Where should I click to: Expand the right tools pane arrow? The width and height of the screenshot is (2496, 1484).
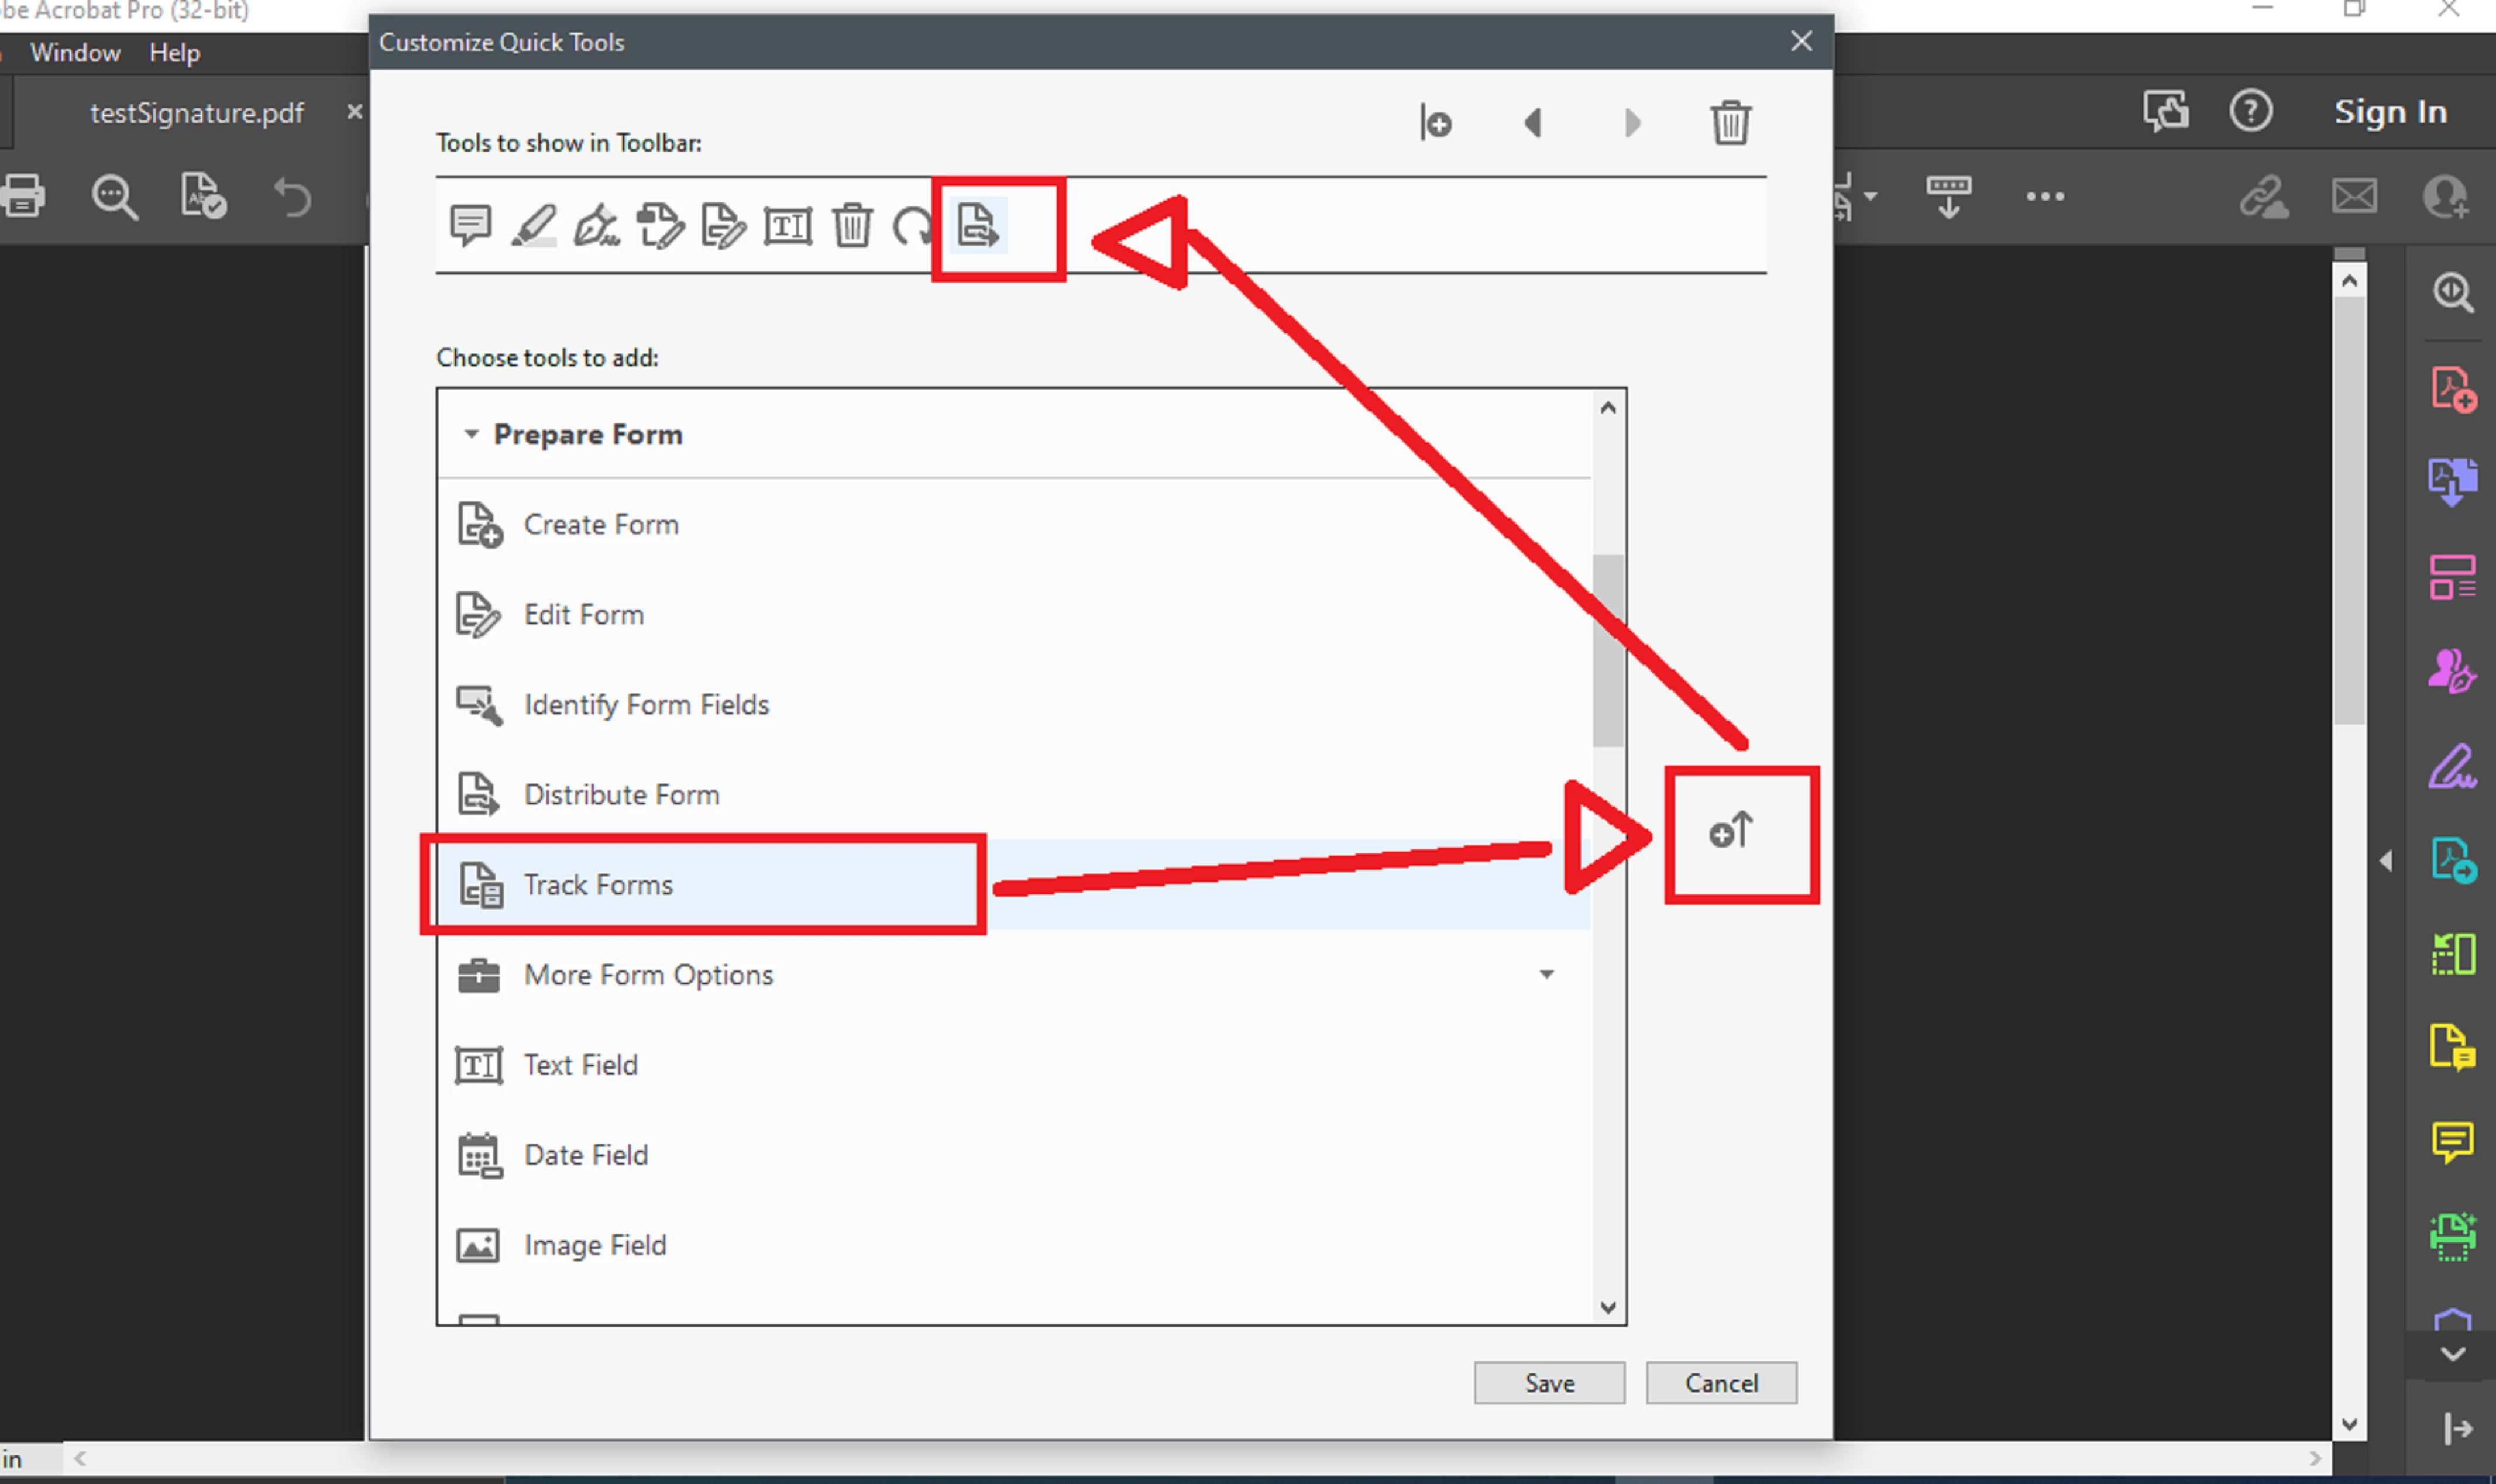pos(2386,862)
